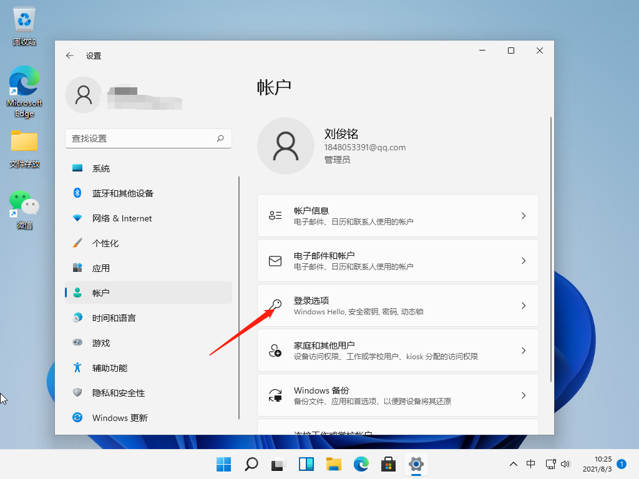The width and height of the screenshot is (639, 479).
Task: Click the backup icon next to Windows 备份
Action: (x=275, y=395)
